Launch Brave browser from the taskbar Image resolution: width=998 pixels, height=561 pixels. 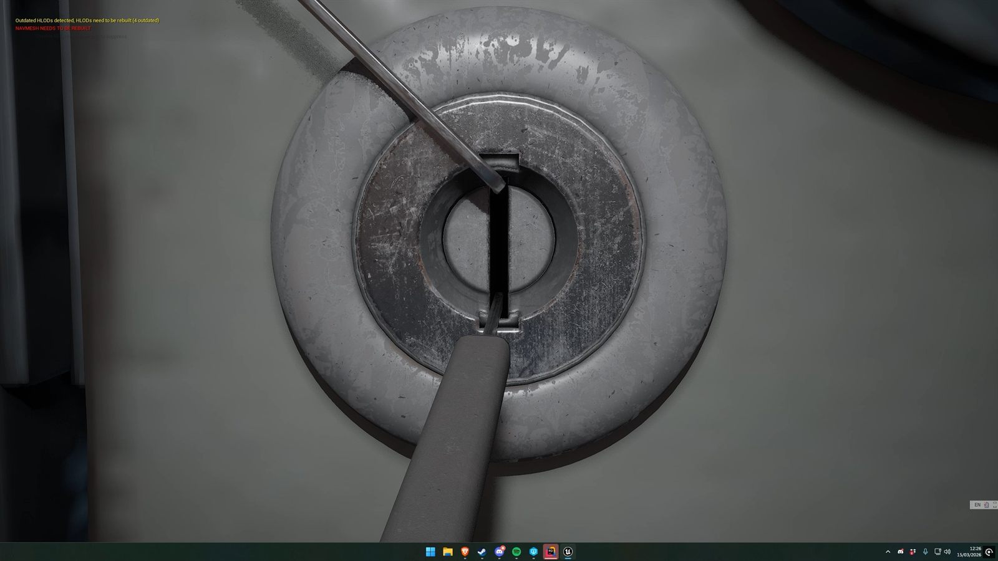(465, 552)
